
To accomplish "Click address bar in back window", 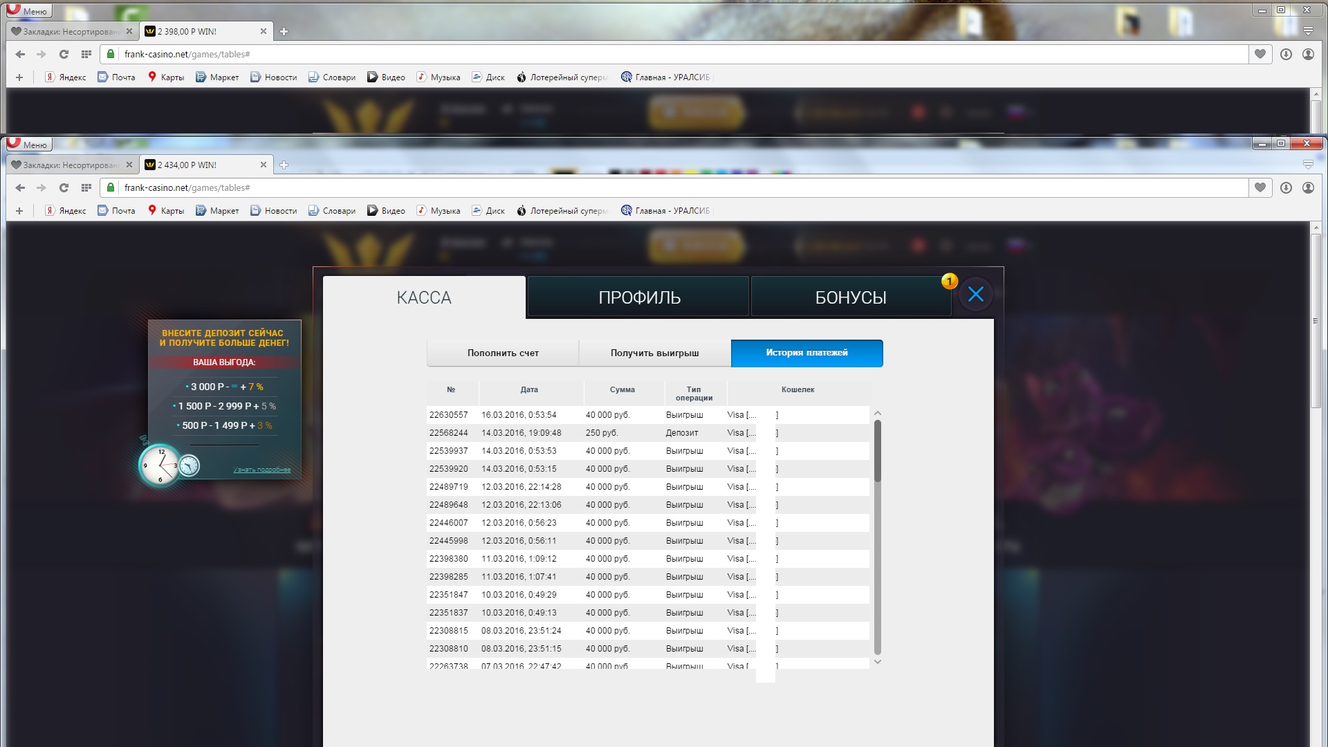I will coord(674,54).
